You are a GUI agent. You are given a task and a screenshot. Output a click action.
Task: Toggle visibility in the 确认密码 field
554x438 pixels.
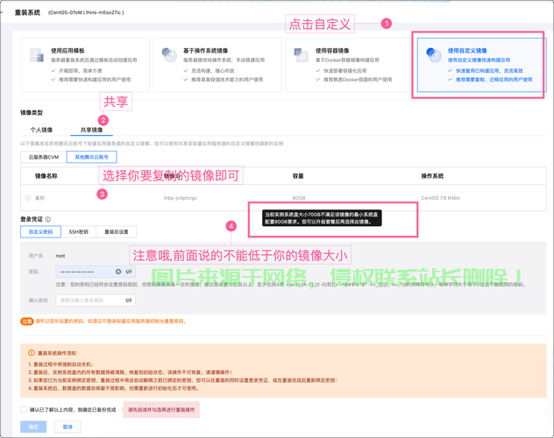pyautogui.click(x=129, y=300)
